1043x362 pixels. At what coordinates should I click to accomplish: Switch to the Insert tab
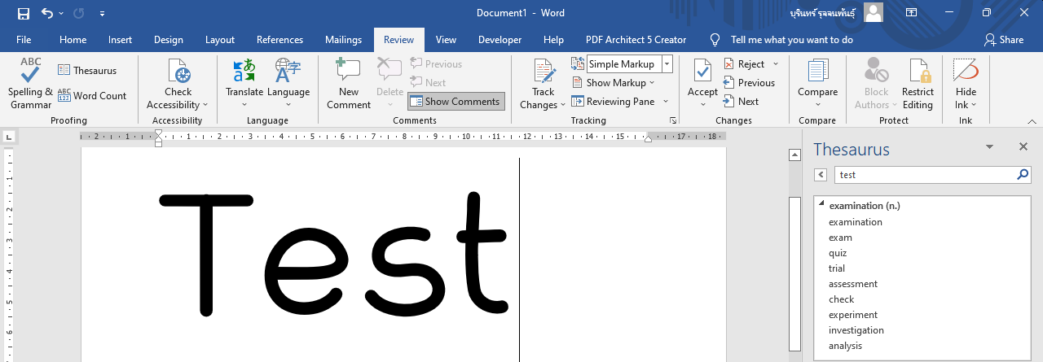[x=120, y=40]
